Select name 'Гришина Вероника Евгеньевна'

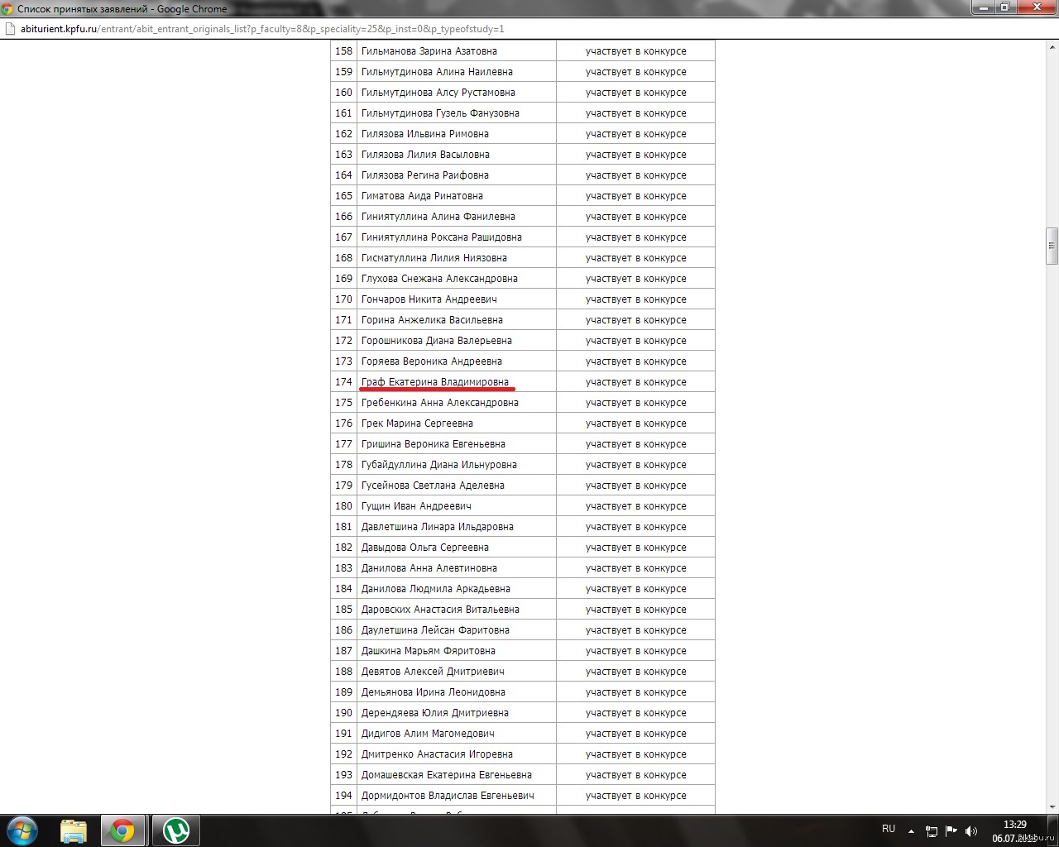434,444
